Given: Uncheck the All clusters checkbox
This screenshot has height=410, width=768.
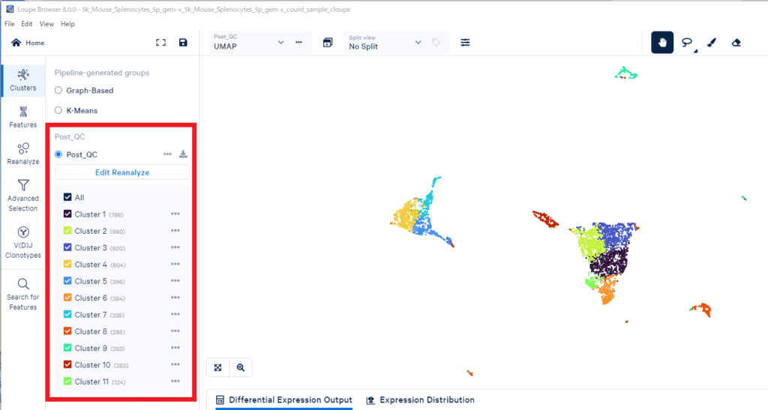Looking at the screenshot, I should pos(67,197).
